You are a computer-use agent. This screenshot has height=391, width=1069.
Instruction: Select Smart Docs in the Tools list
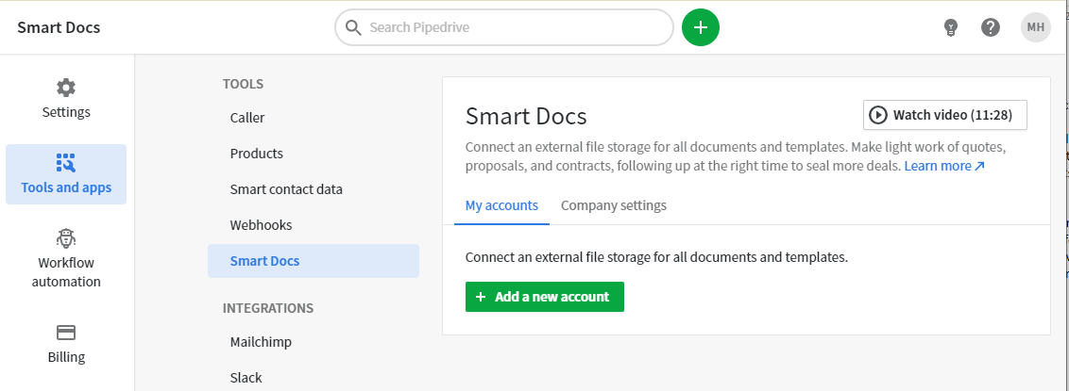click(x=314, y=261)
